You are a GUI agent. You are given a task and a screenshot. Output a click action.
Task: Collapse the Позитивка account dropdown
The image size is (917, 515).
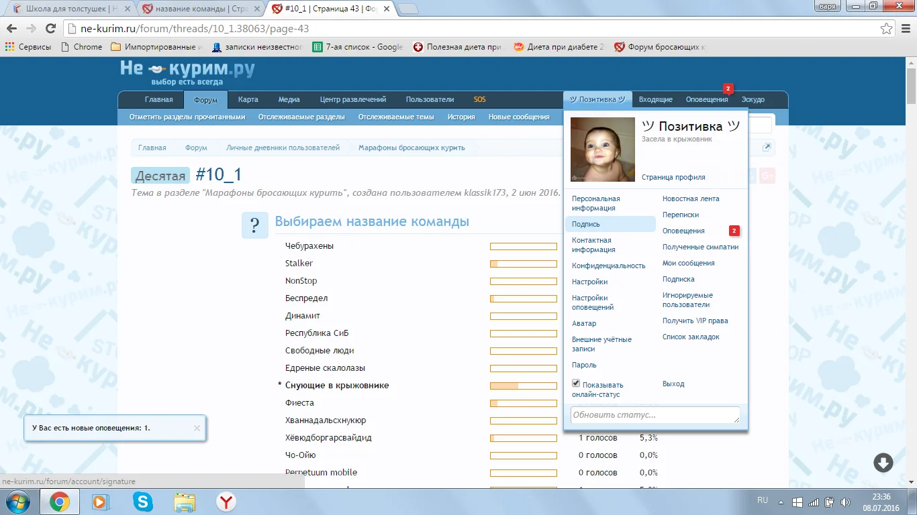tap(597, 99)
